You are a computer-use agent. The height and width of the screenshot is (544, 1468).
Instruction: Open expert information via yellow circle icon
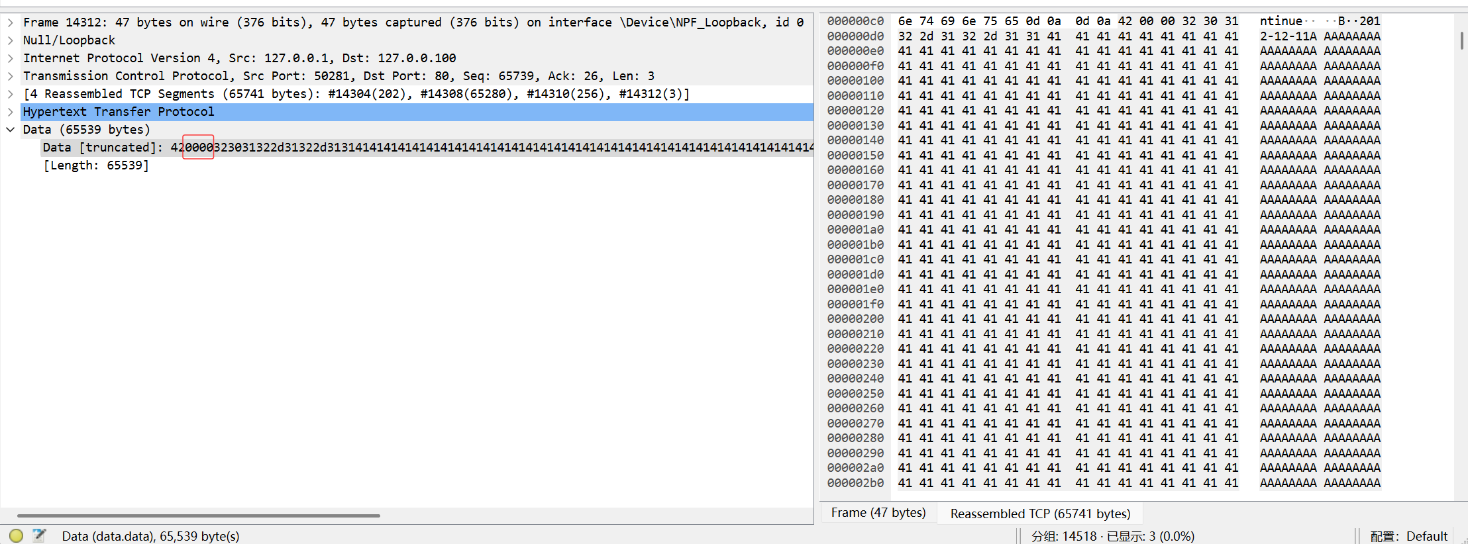pyautogui.click(x=17, y=535)
